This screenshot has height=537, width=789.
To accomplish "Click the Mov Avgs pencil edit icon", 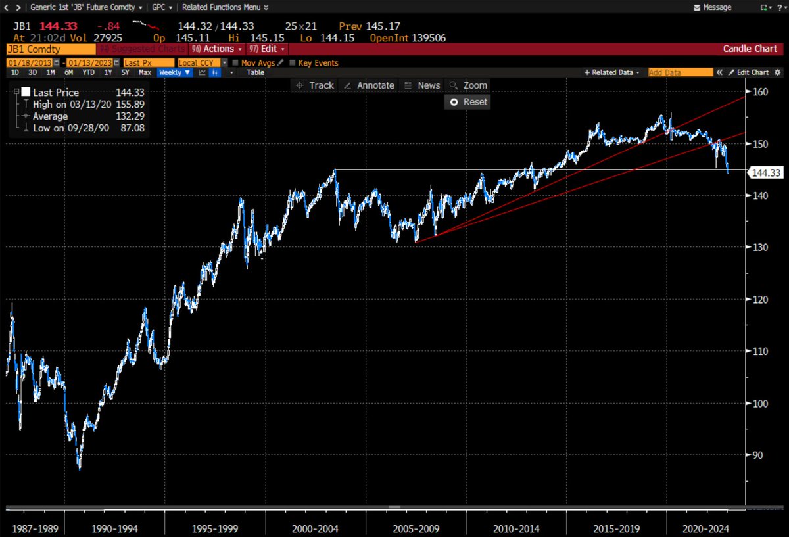I will pos(281,63).
